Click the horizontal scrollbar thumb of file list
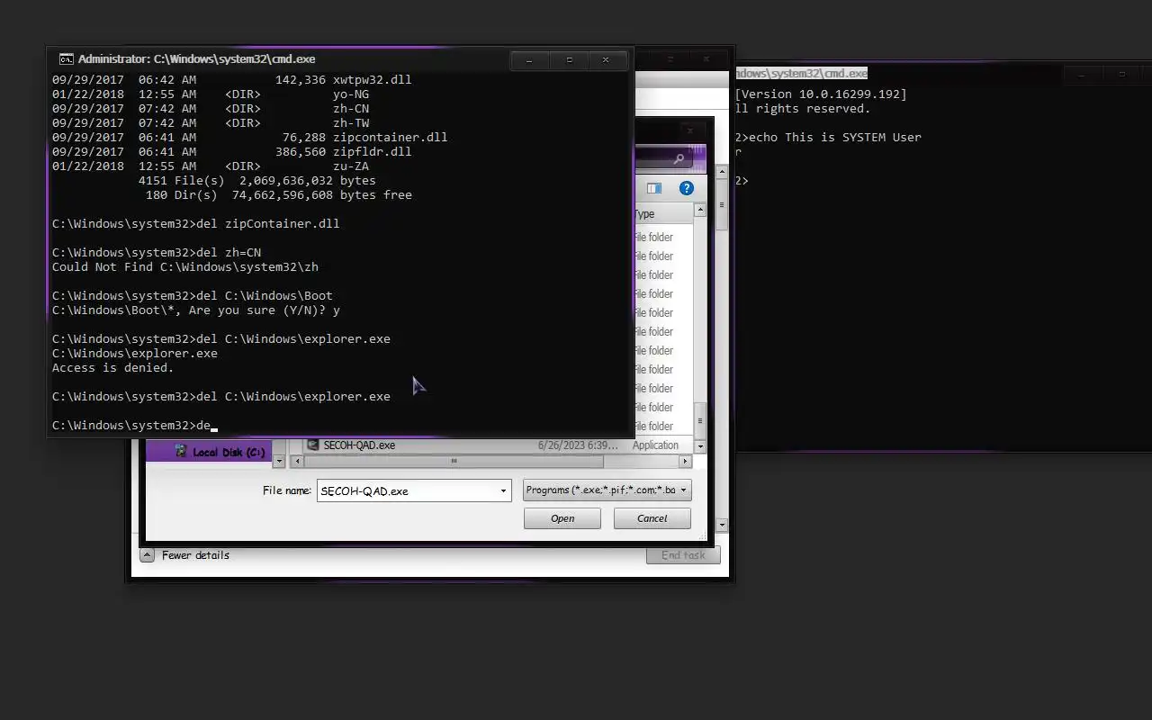Image resolution: width=1152 pixels, height=720 pixels. (454, 461)
